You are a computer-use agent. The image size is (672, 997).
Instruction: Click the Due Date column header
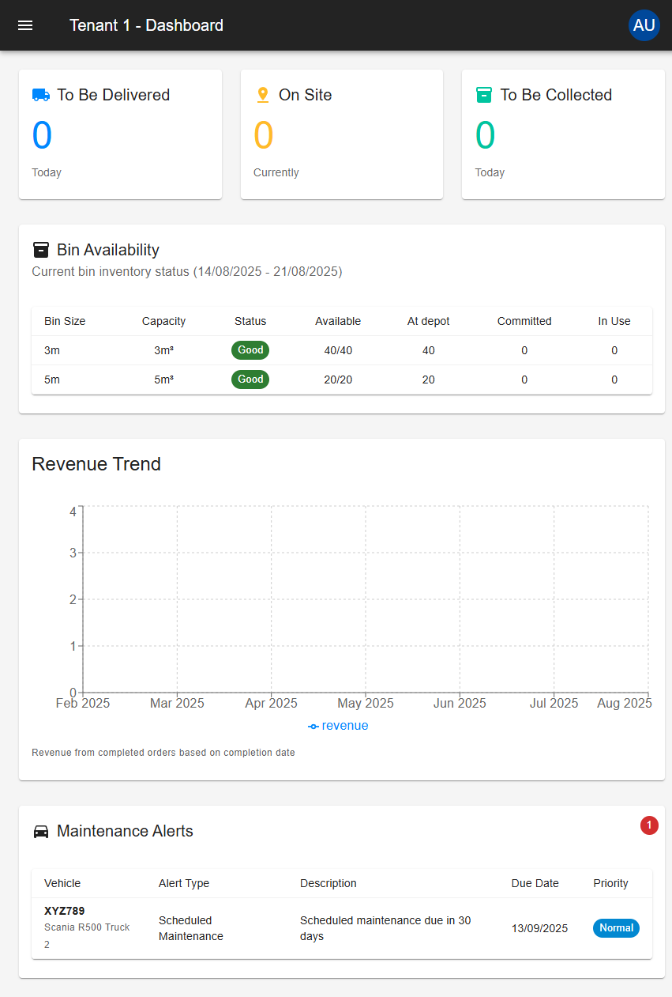(535, 883)
